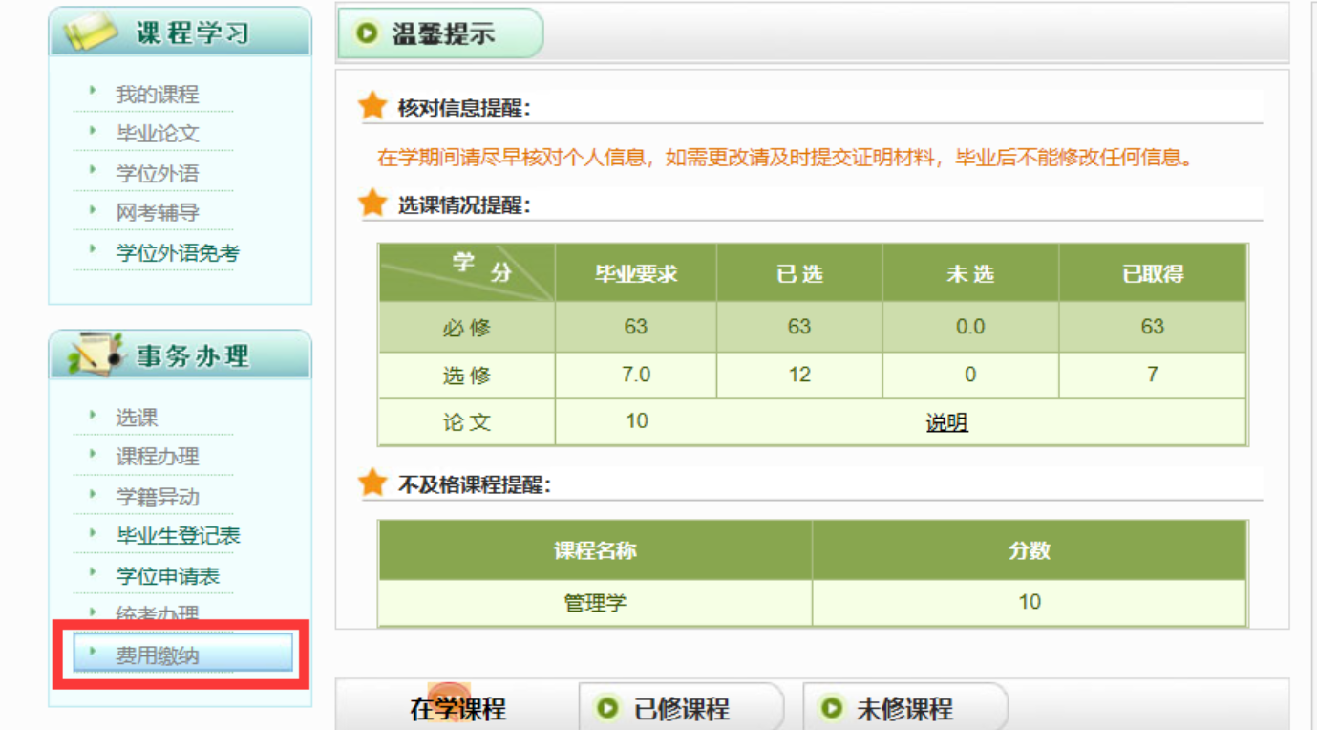Click the 事务办理 pen icon

(x=96, y=355)
